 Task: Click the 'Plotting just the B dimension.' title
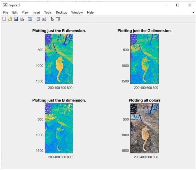click(x=59, y=100)
